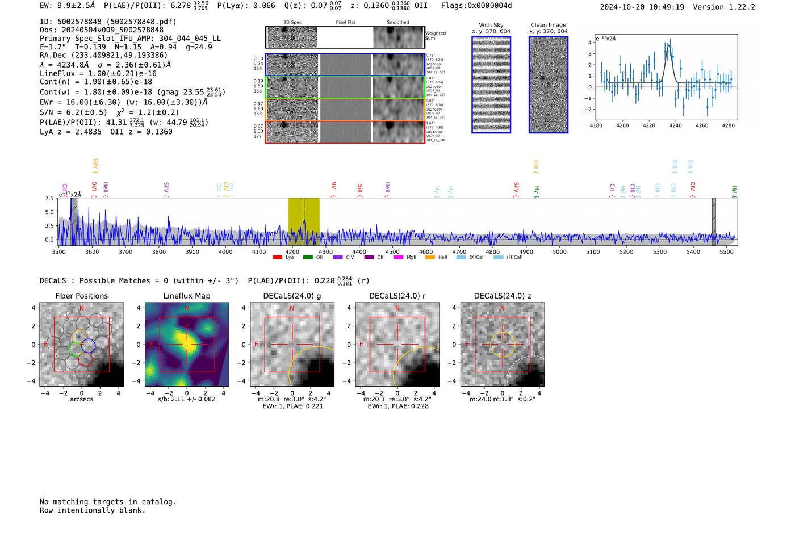The height and width of the screenshot is (541, 795).
Task: Click 'Row intentionally blank.' text
Action: 93,510
